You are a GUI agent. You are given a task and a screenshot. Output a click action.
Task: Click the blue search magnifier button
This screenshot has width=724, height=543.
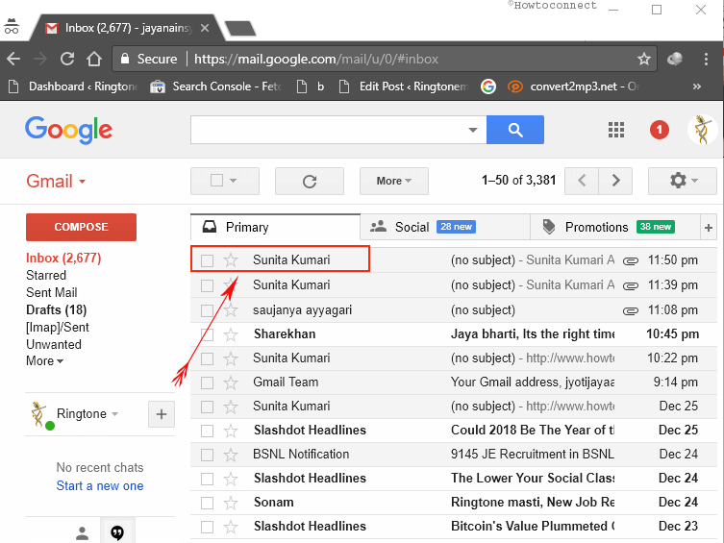point(515,130)
